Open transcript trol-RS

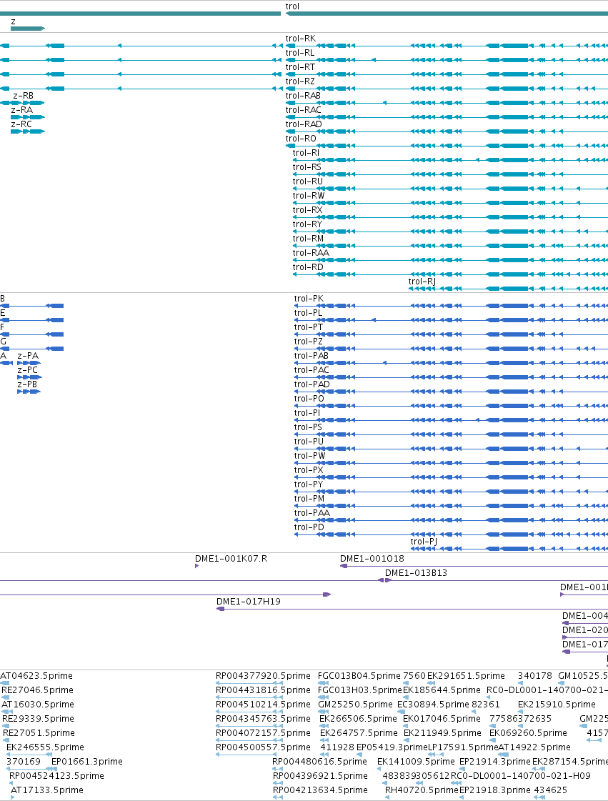tap(307, 167)
